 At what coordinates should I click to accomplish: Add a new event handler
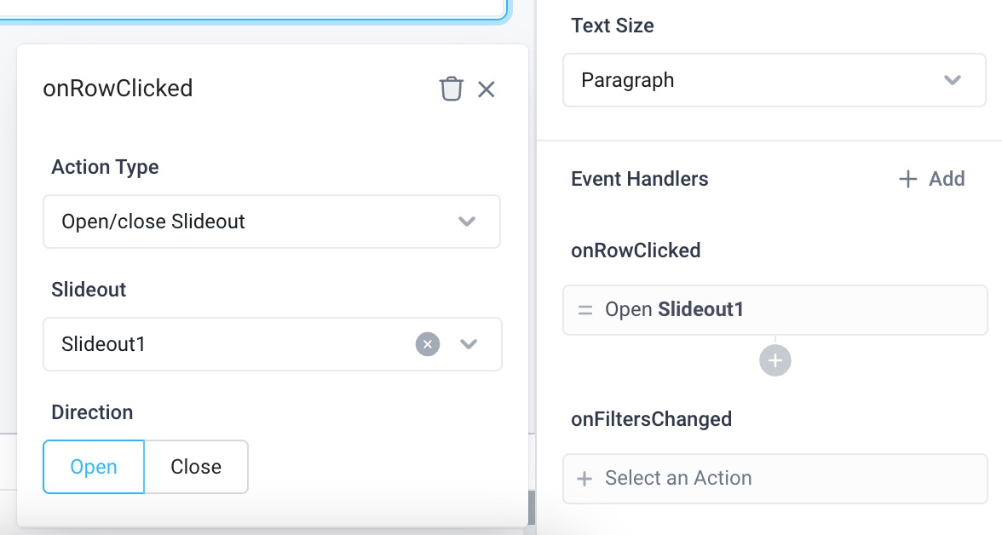pyautogui.click(x=931, y=179)
